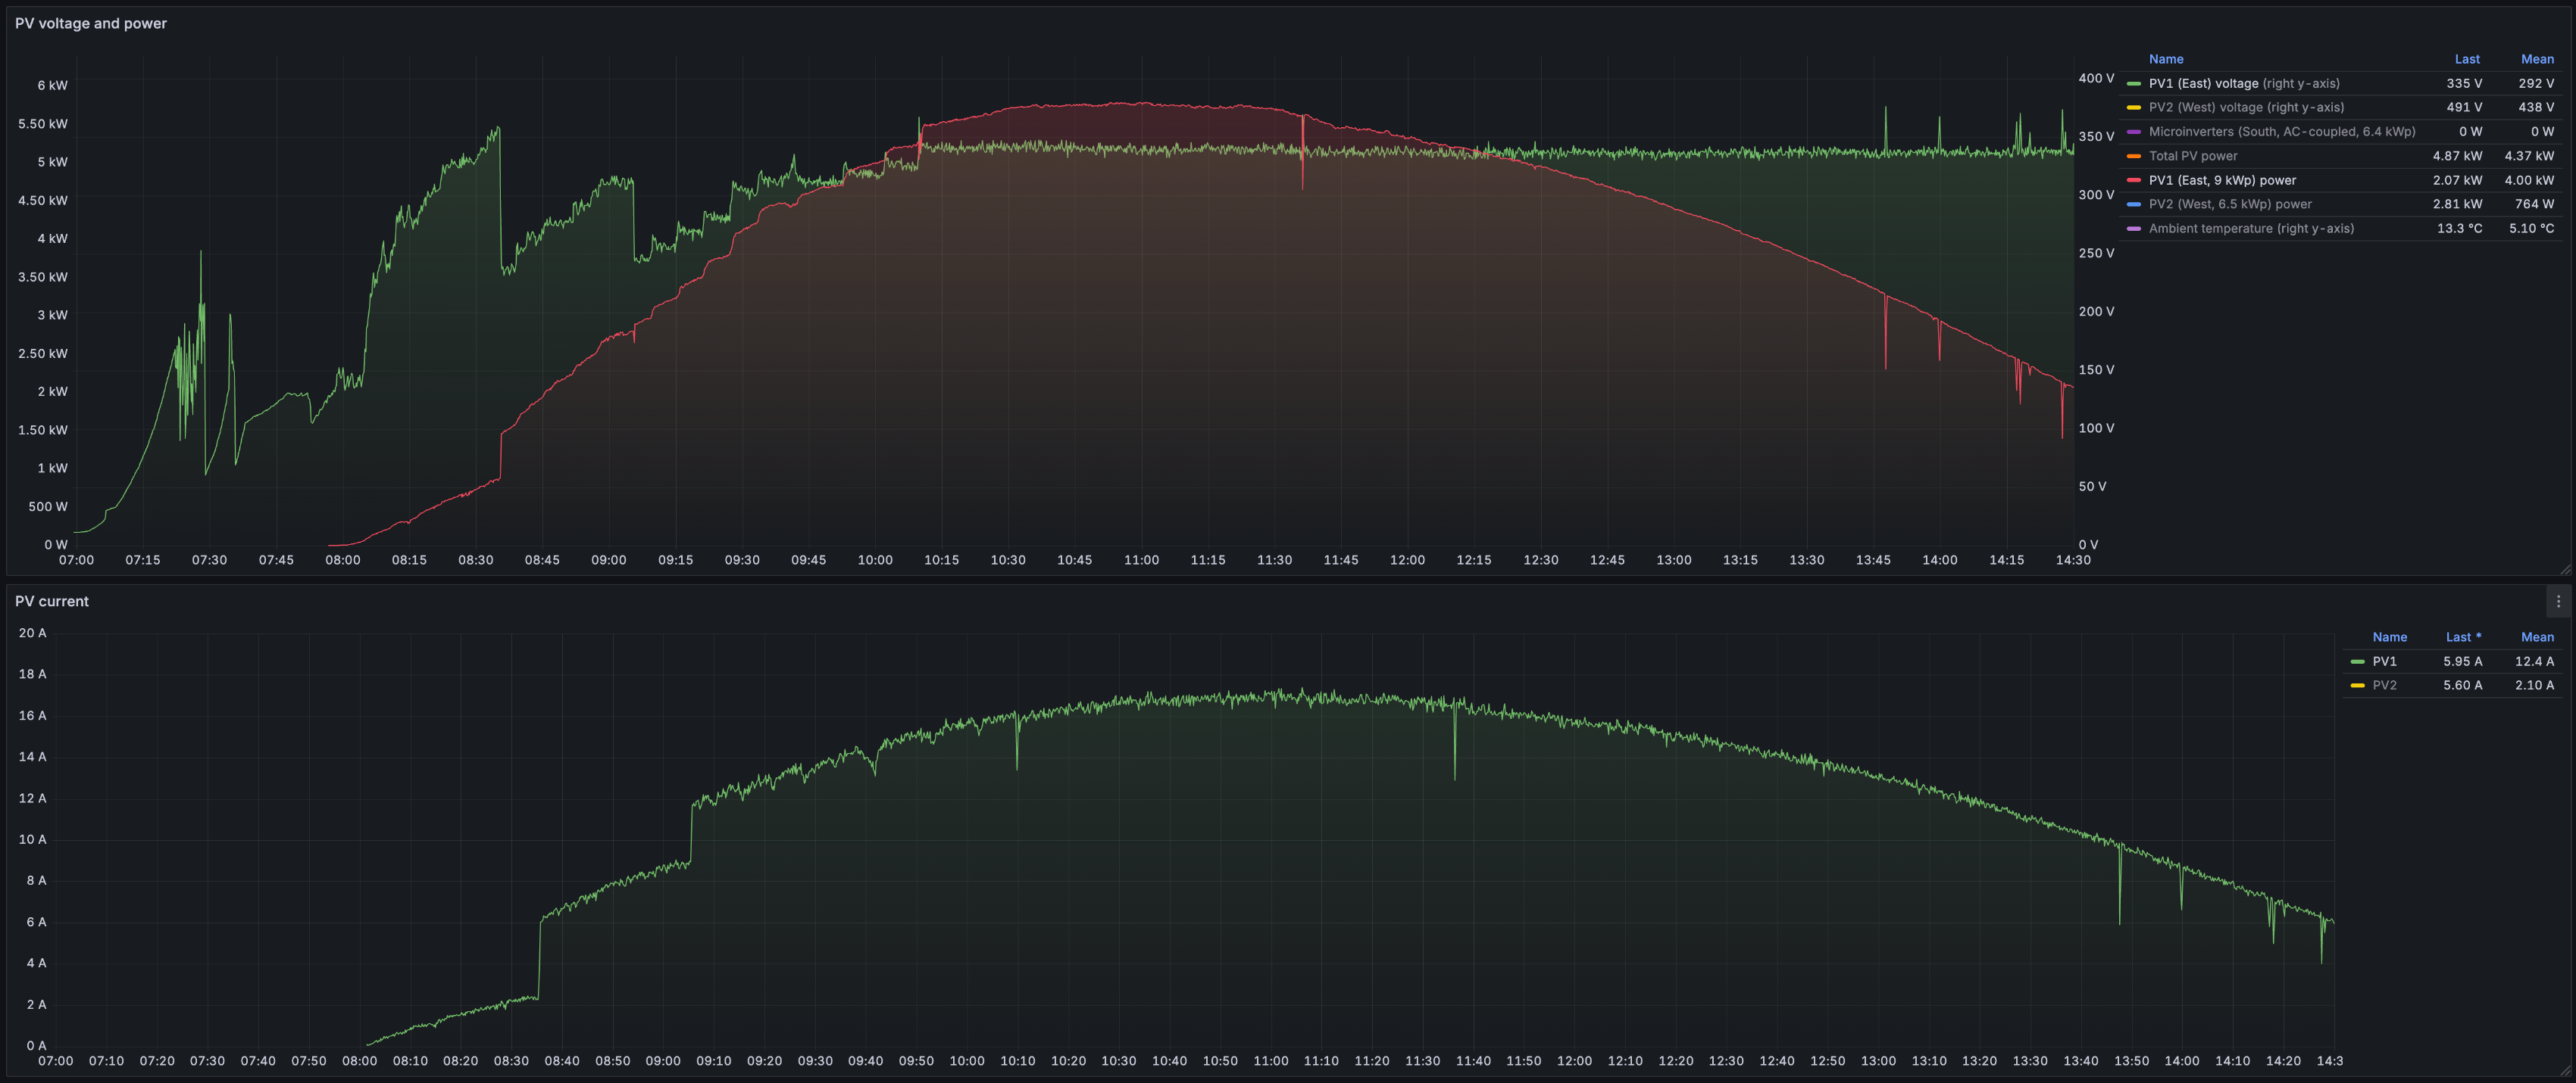Click the PV current panel title
Image resolution: width=2576 pixels, height=1083 pixels.
pos(52,602)
